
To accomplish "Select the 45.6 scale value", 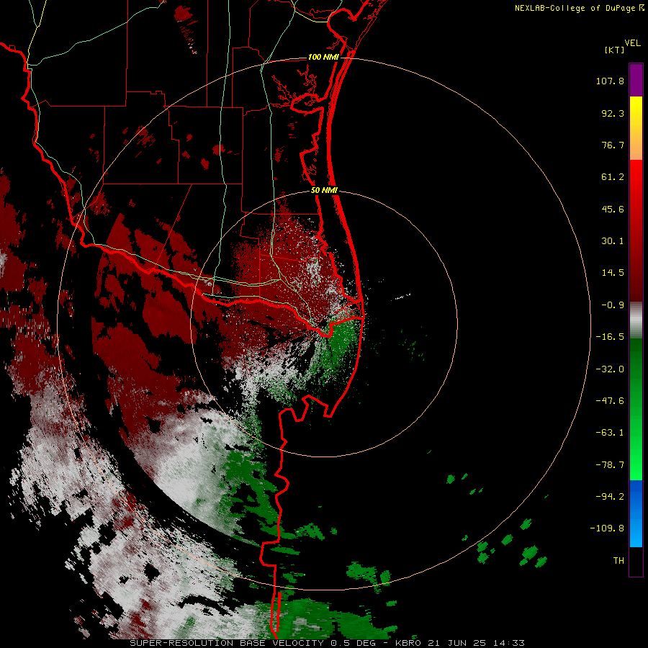I will click(x=613, y=209).
